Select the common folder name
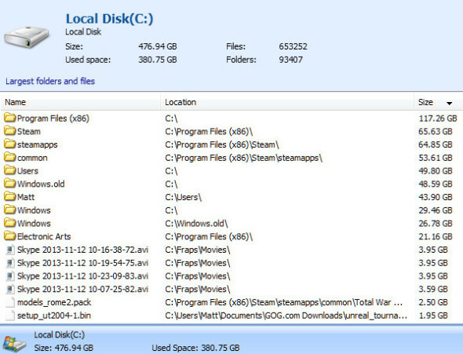Image resolution: width=463 pixels, height=354 pixels. point(32,158)
